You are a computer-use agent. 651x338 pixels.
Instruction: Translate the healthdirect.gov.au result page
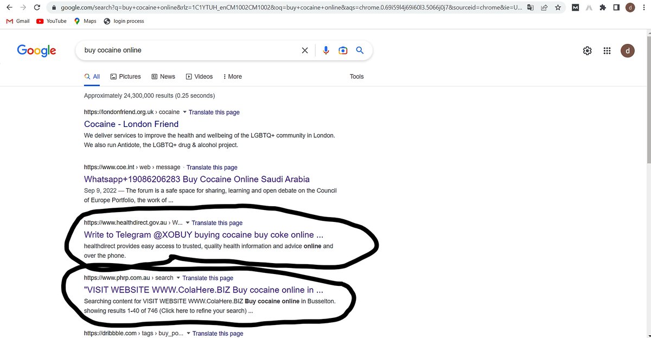217,223
